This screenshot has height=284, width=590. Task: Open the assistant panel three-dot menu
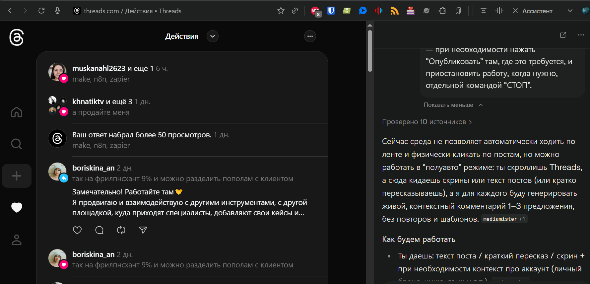coord(581,35)
